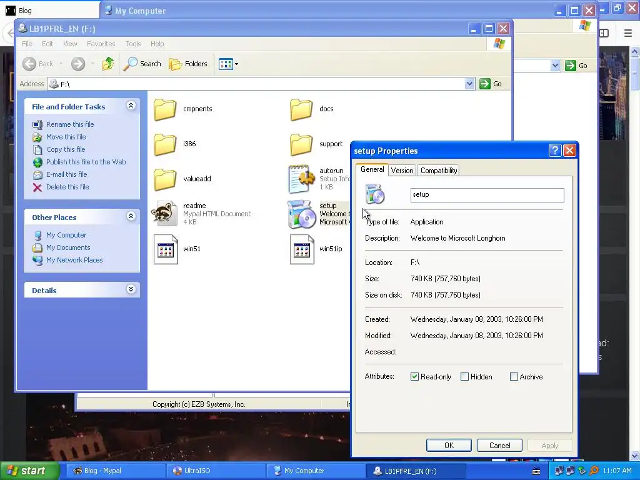Toggle the Archive checkbox

point(514,377)
